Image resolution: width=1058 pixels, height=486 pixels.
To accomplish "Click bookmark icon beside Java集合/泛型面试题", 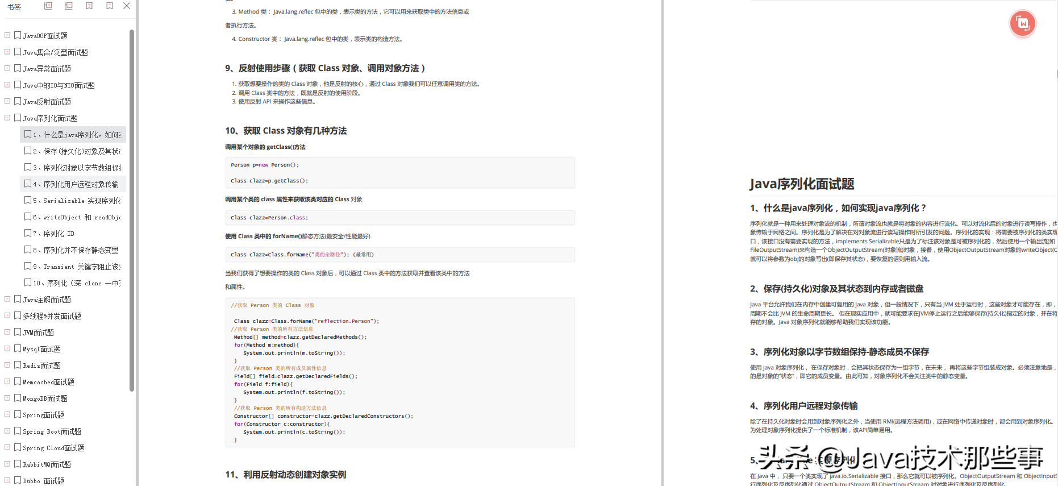I will coord(18,52).
